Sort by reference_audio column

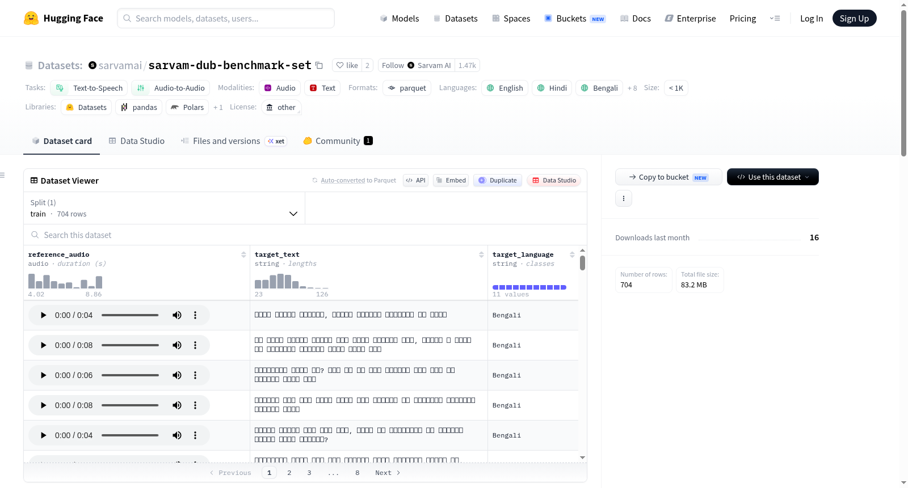pyautogui.click(x=243, y=254)
